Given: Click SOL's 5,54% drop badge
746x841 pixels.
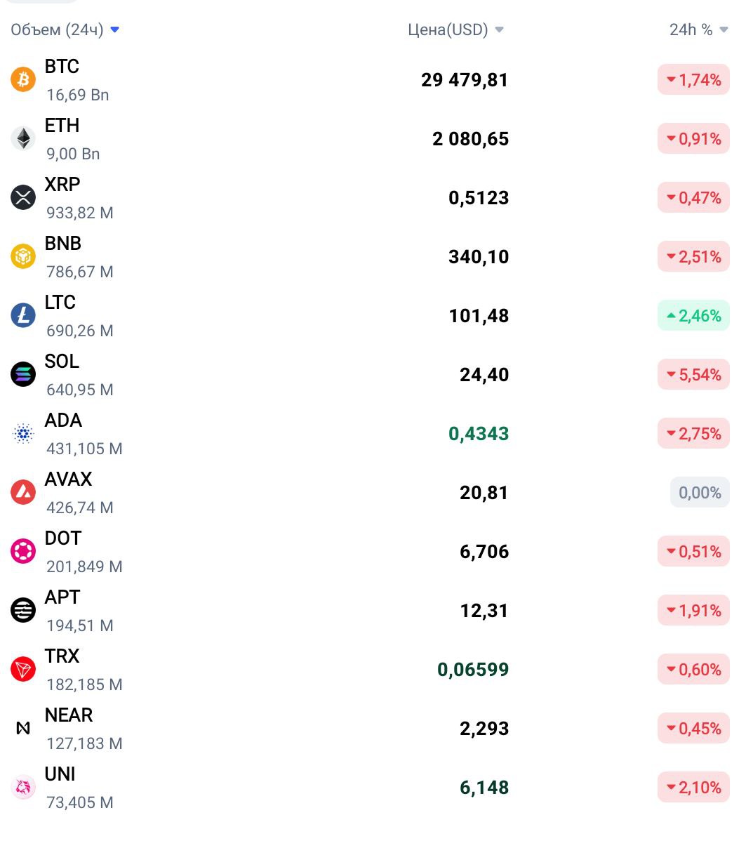Looking at the screenshot, I should pos(693,374).
